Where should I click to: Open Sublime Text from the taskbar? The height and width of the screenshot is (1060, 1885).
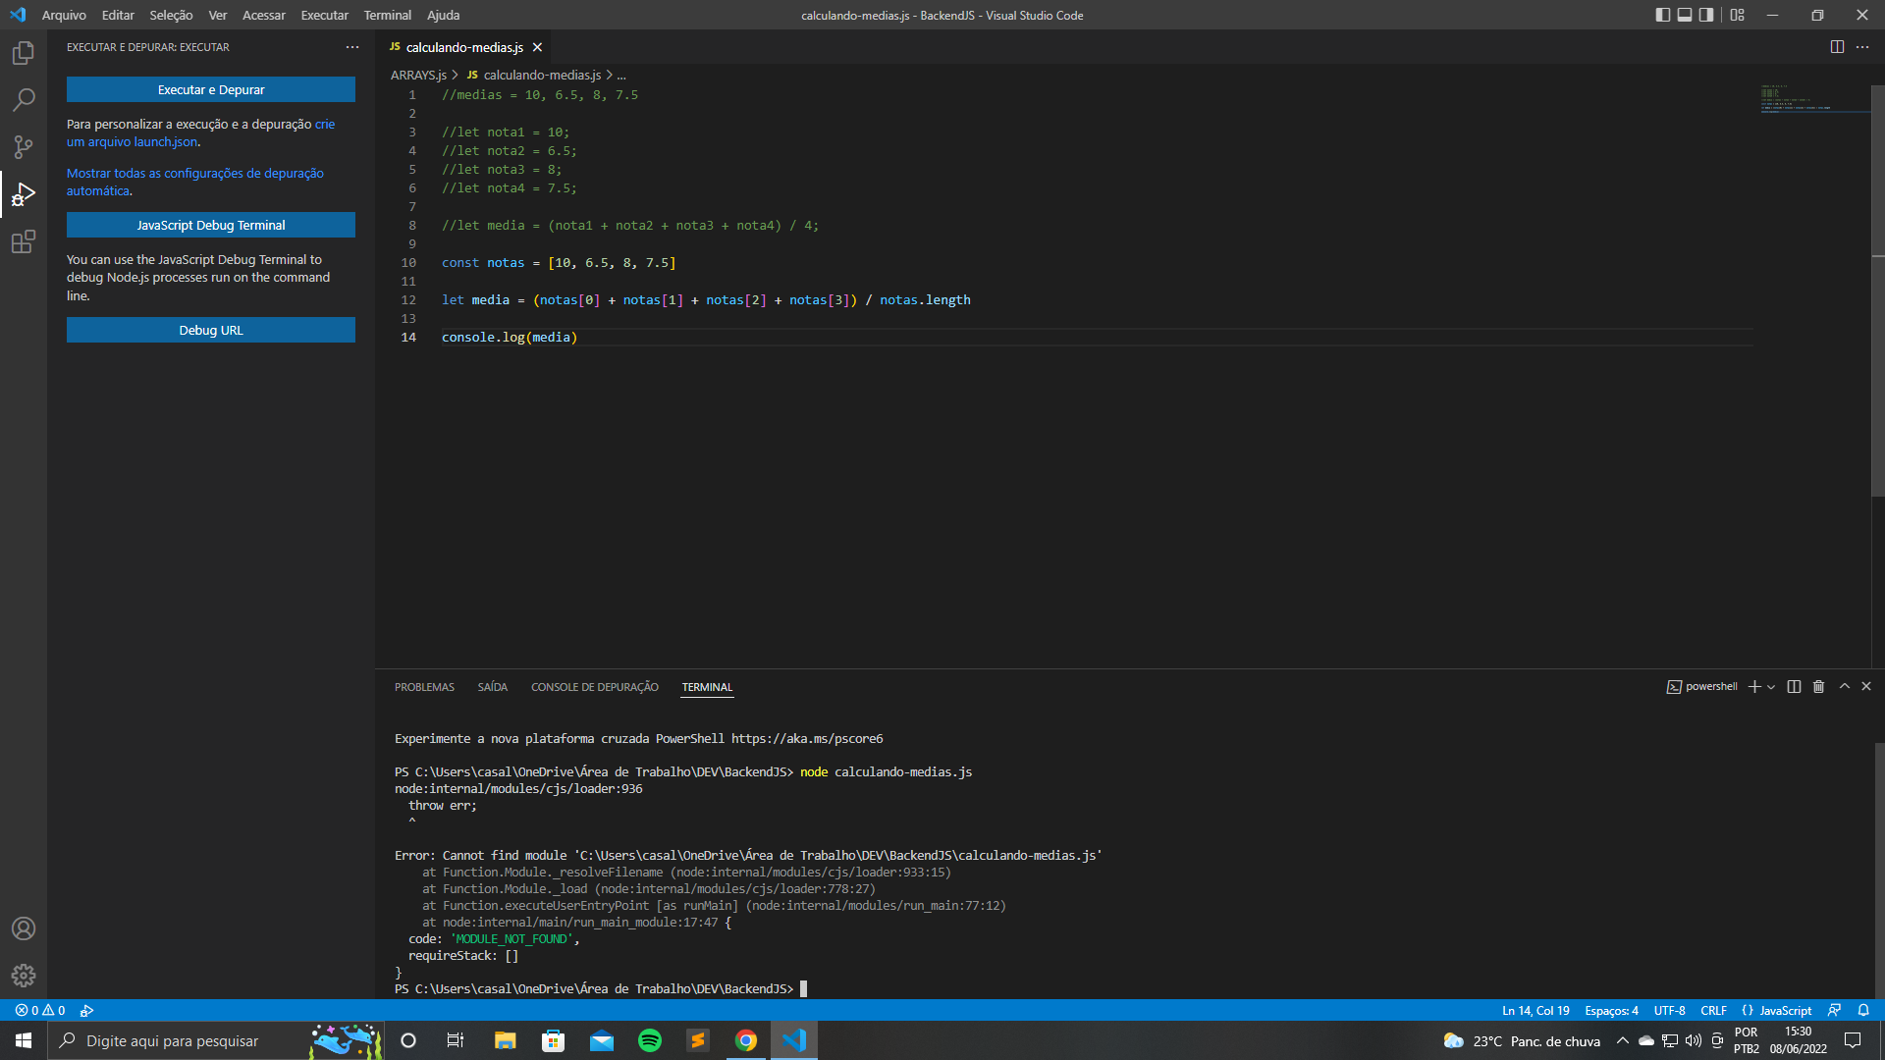pyautogui.click(x=698, y=1040)
